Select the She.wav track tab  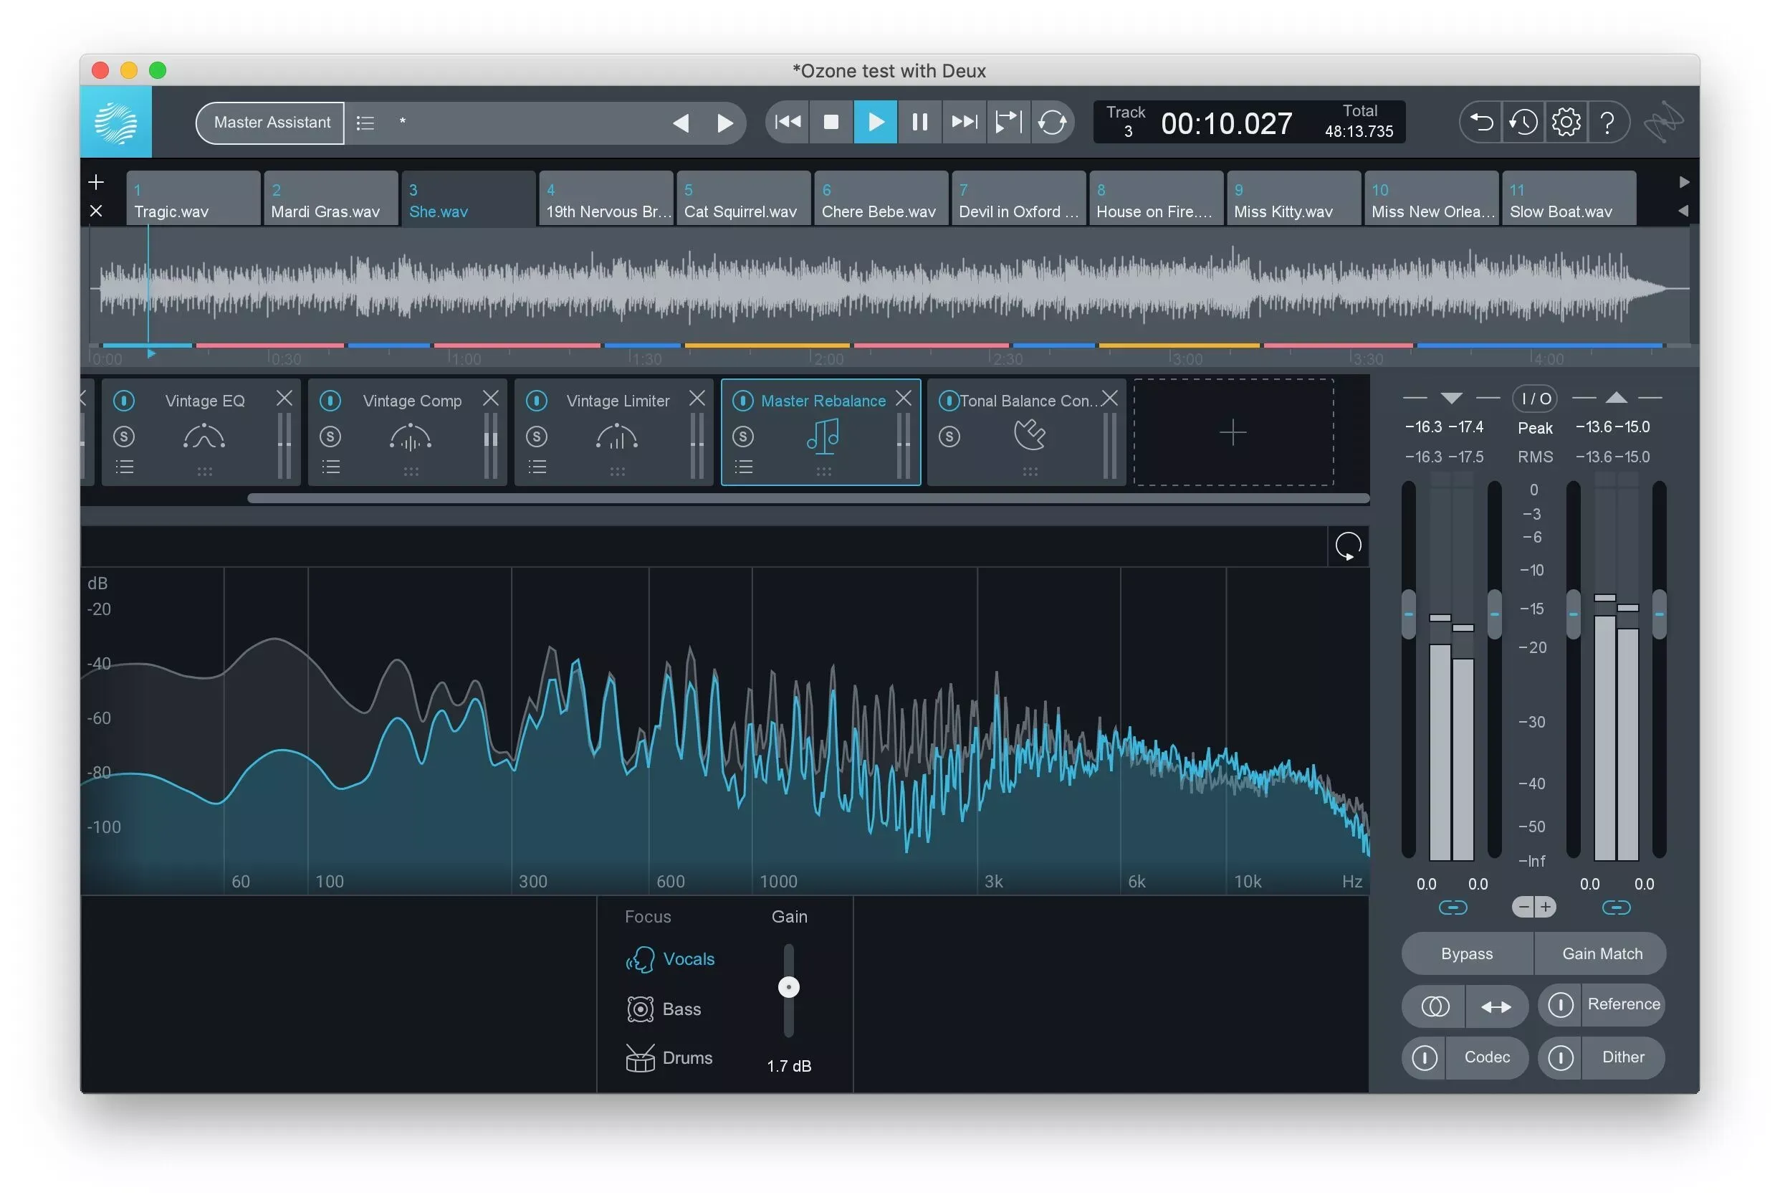coord(468,199)
